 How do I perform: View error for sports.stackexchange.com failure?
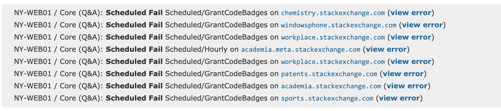pyautogui.click(x=399, y=98)
